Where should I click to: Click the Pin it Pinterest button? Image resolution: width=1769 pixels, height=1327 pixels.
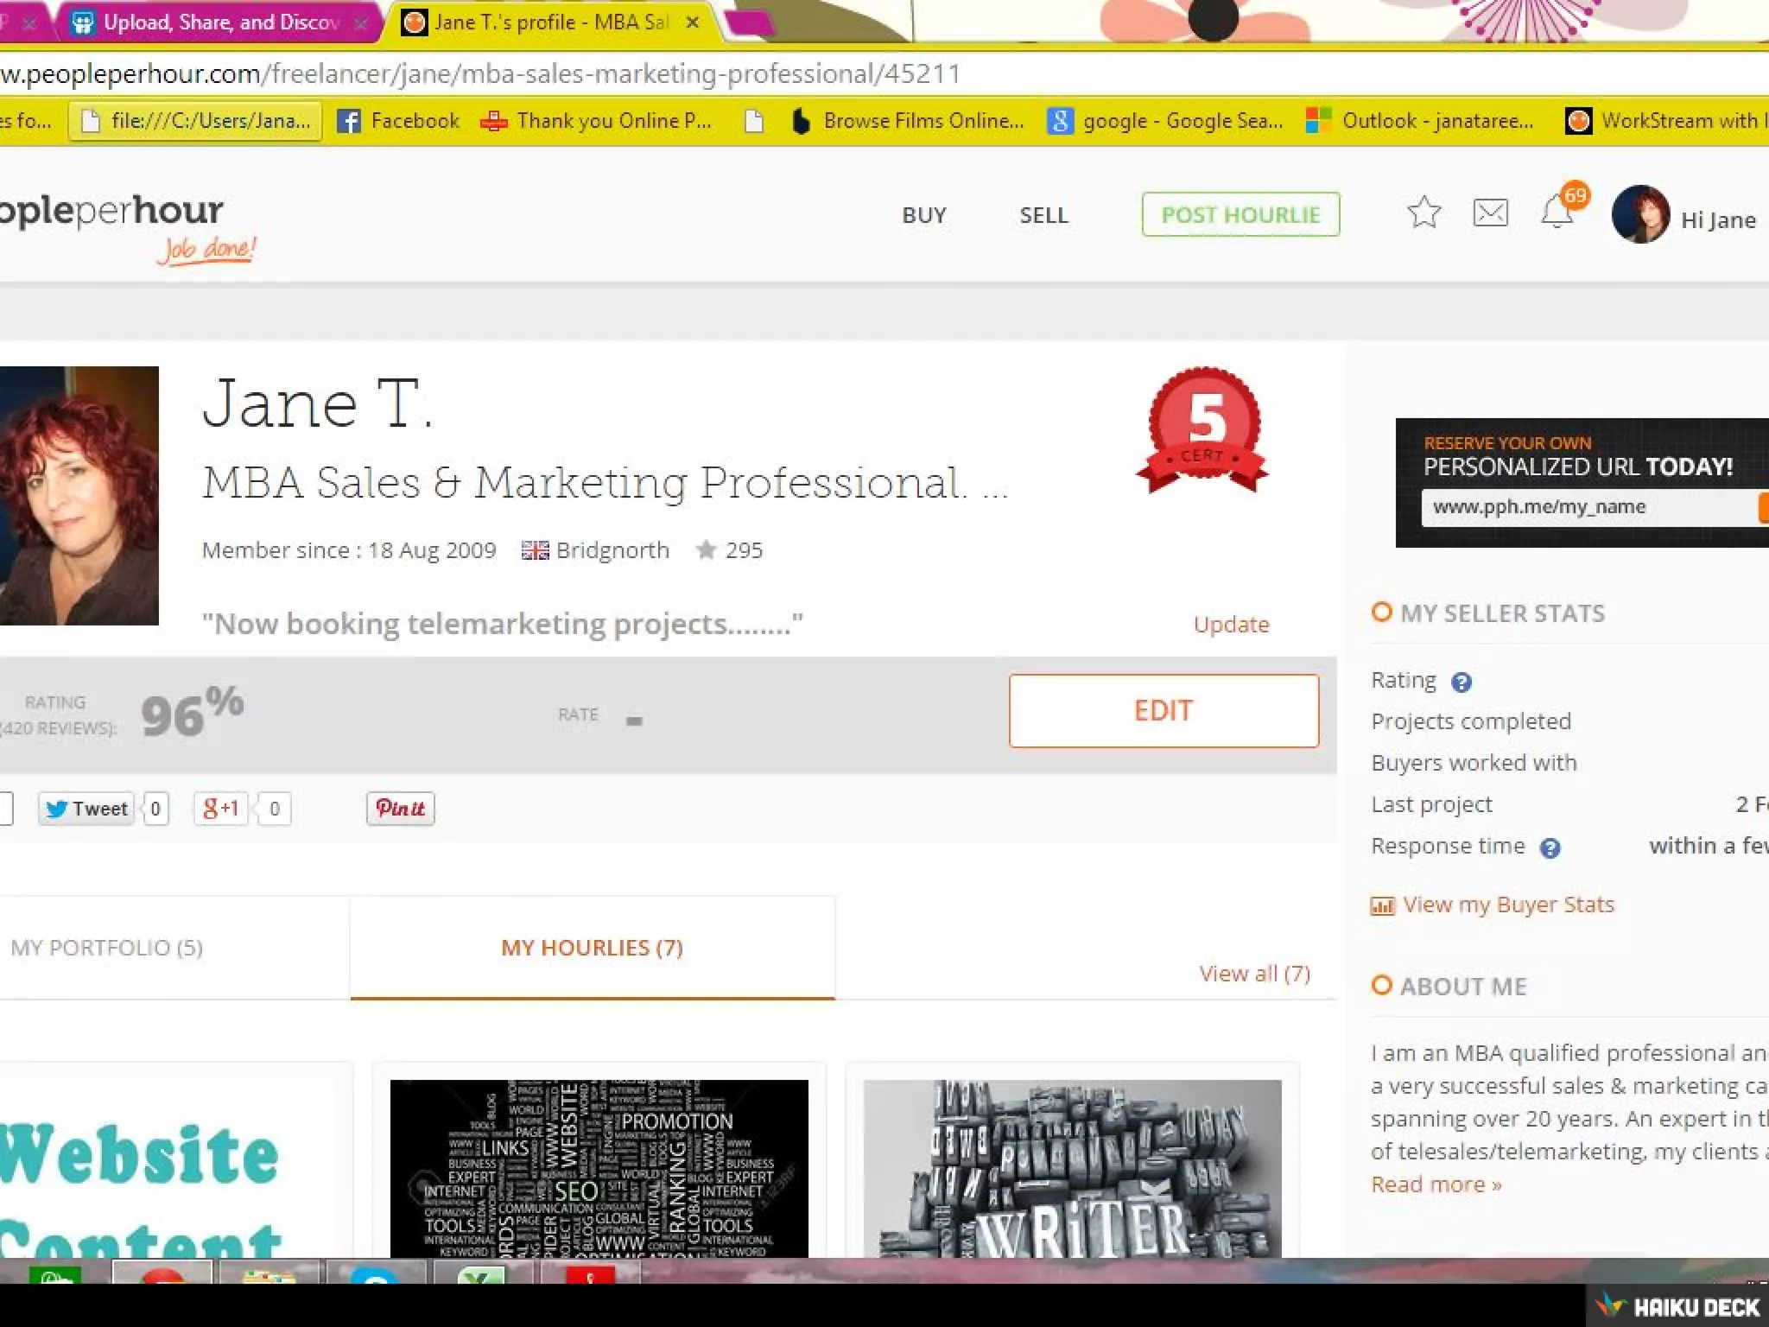point(400,809)
